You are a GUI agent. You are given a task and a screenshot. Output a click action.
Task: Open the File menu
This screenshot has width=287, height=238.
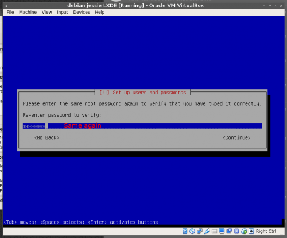click(10, 12)
